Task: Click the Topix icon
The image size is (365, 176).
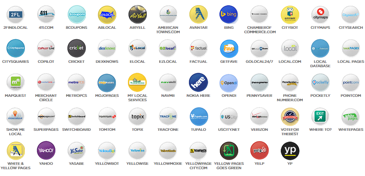Action: [138, 116]
